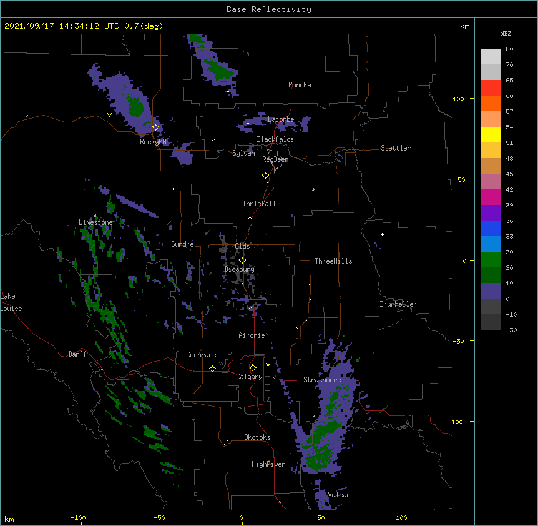Click the Airdrie city label
This screenshot has height=526, width=538.
pyautogui.click(x=252, y=335)
